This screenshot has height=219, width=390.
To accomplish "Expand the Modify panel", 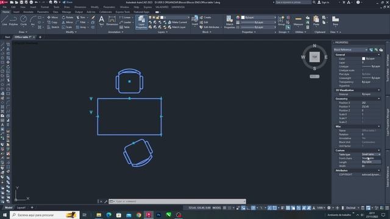I will coord(71,32).
